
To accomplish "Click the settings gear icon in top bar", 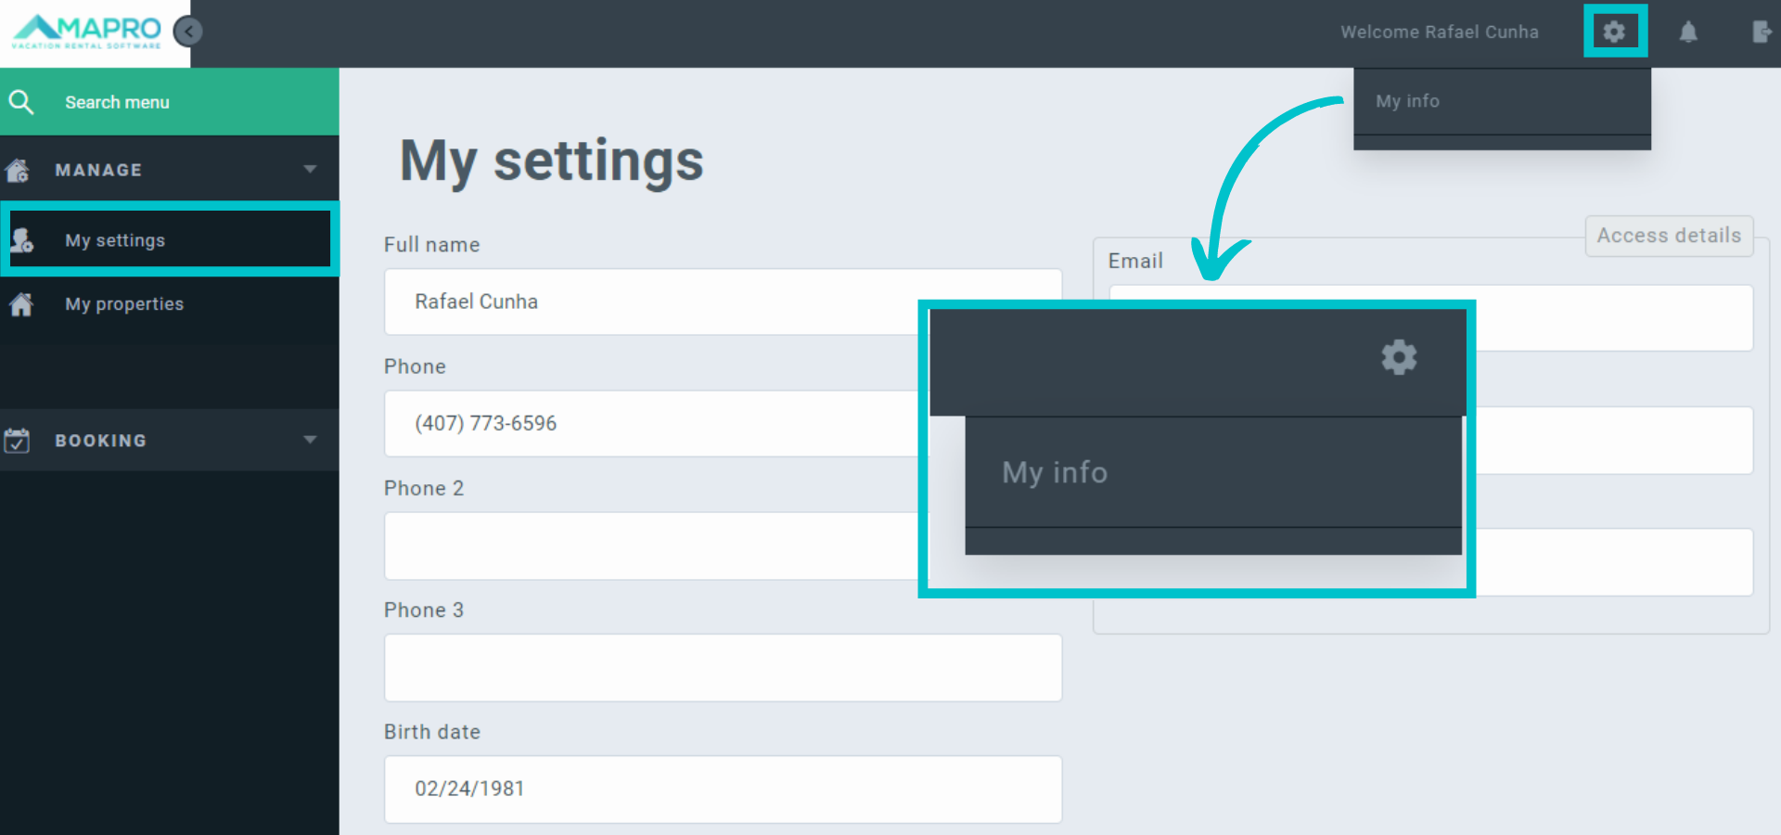I will pyautogui.click(x=1614, y=32).
